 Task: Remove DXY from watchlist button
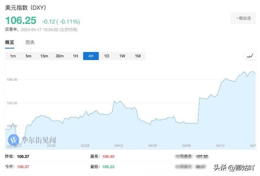[243, 18]
